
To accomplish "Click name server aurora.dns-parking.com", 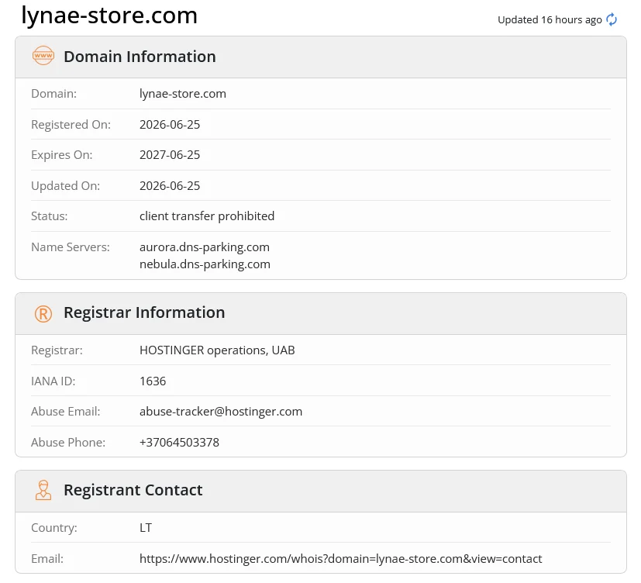I will click(205, 247).
